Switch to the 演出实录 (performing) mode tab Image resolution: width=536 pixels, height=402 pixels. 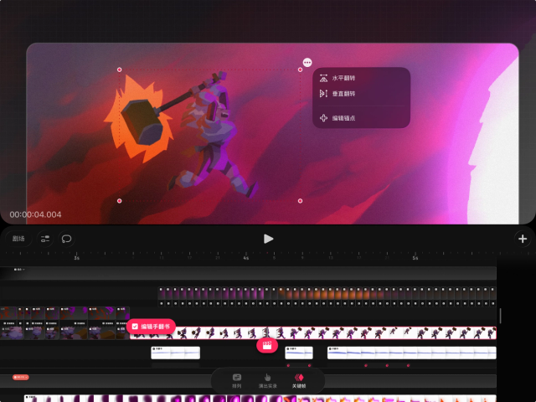pyautogui.click(x=267, y=381)
